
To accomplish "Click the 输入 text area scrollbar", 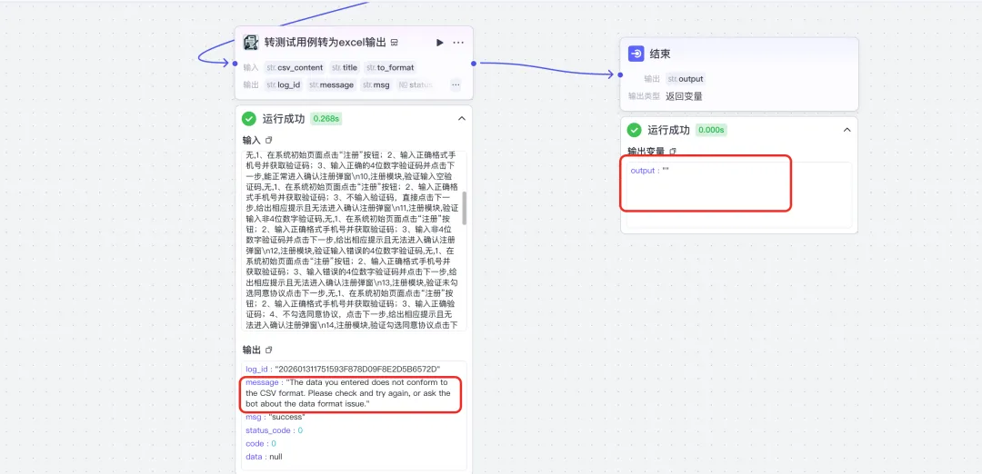I will tap(464, 208).
